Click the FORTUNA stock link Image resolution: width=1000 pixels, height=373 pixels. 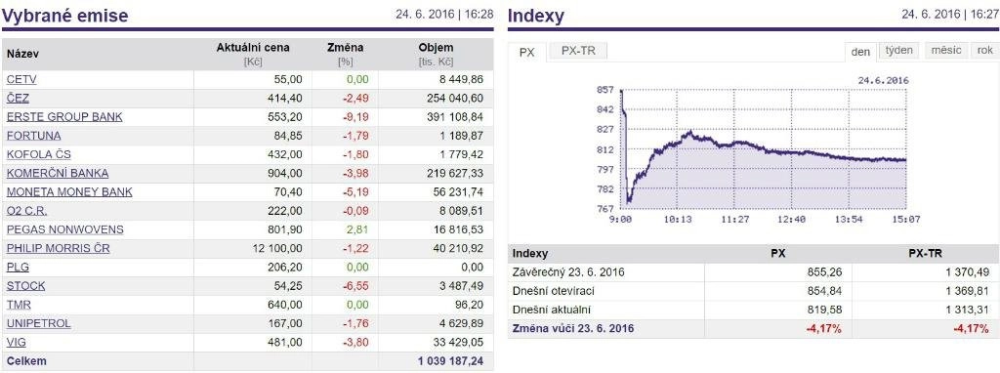34,136
